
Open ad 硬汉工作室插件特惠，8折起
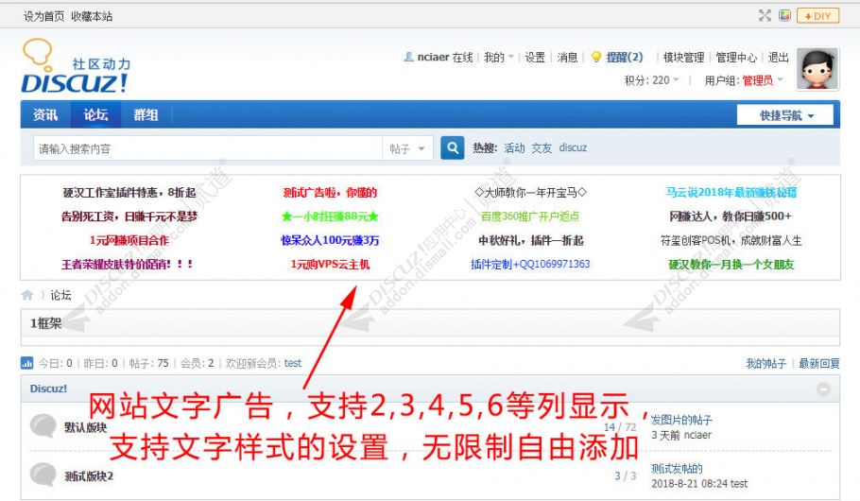[x=129, y=193]
